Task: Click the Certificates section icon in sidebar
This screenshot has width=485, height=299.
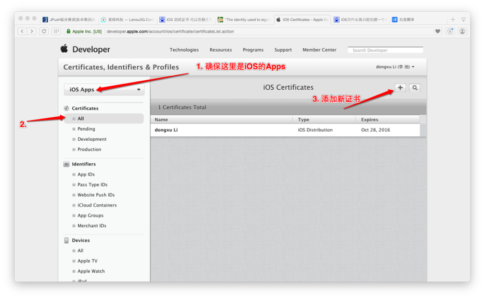Action: click(66, 108)
